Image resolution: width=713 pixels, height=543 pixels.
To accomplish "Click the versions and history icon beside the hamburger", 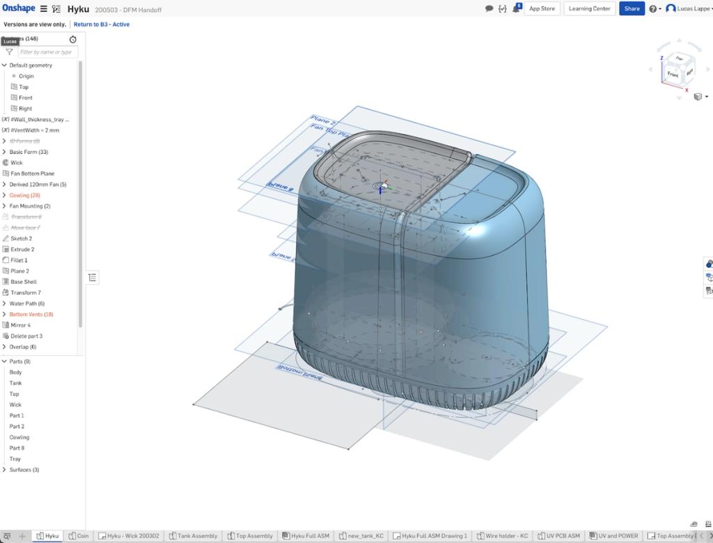I will [57, 8].
